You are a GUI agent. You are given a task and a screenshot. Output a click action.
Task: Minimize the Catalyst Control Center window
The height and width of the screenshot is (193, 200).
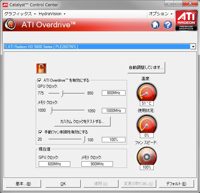[169, 4]
